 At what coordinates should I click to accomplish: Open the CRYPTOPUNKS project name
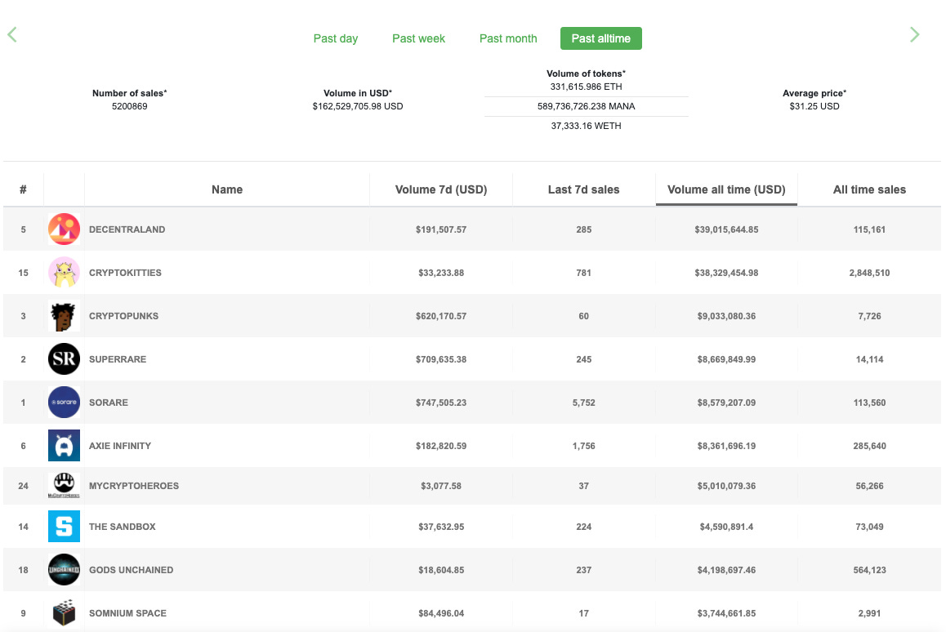[x=123, y=316]
